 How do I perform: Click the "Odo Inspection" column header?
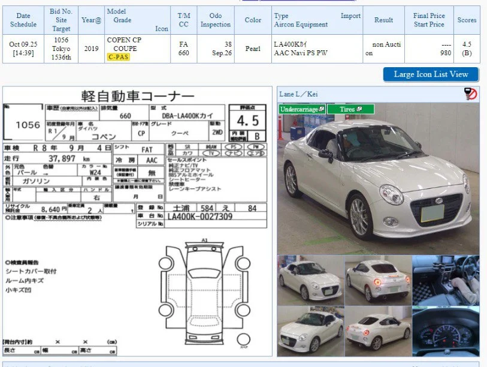pyautogui.click(x=216, y=20)
